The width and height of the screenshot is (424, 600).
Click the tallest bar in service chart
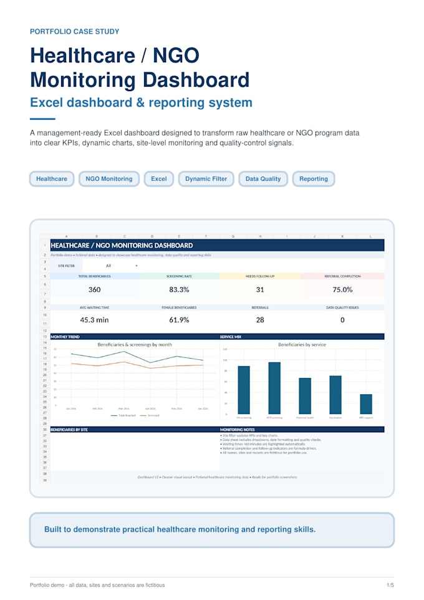pyautogui.click(x=274, y=388)
